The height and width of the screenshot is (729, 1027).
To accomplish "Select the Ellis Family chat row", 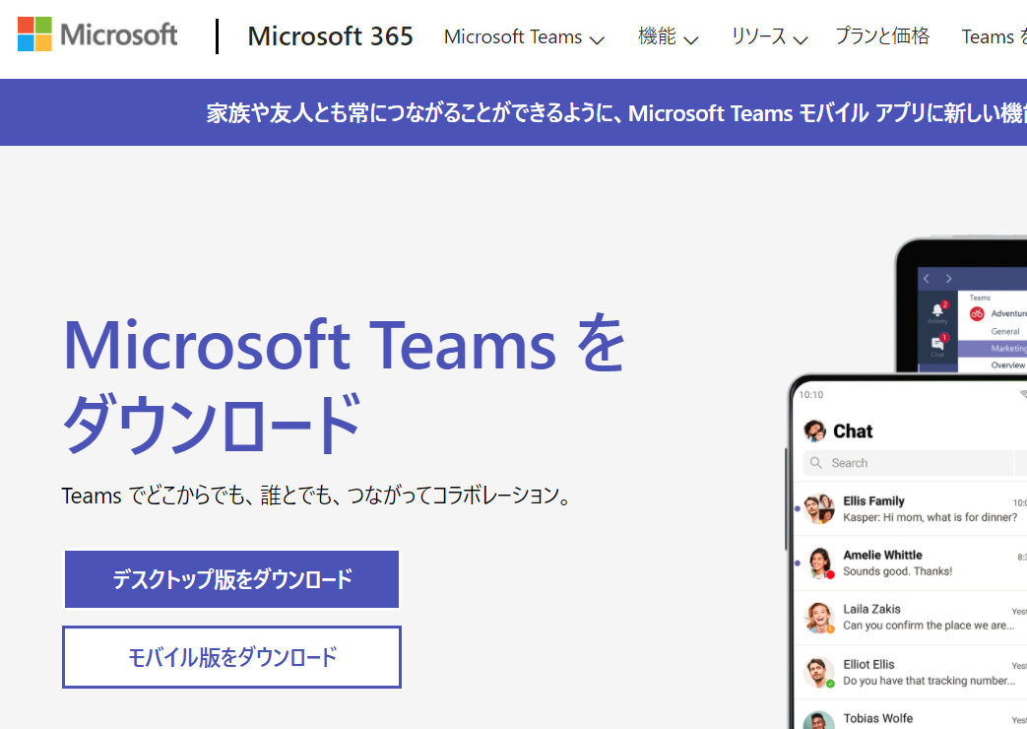I will click(911, 508).
